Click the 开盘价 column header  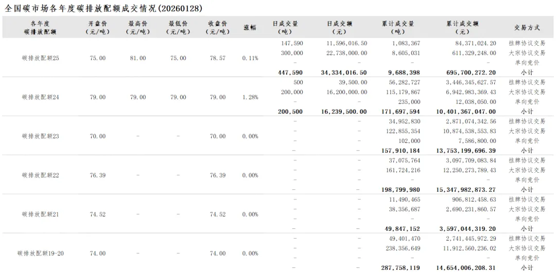[97, 28]
